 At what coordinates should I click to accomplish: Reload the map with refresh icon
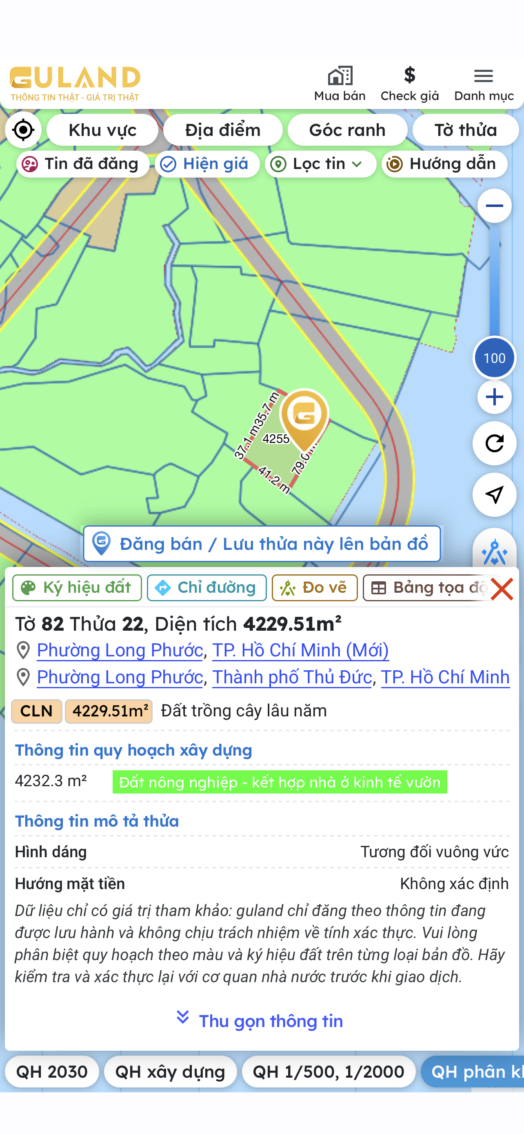(494, 443)
